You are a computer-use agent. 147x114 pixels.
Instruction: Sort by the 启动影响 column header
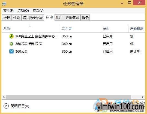(x=137, y=29)
